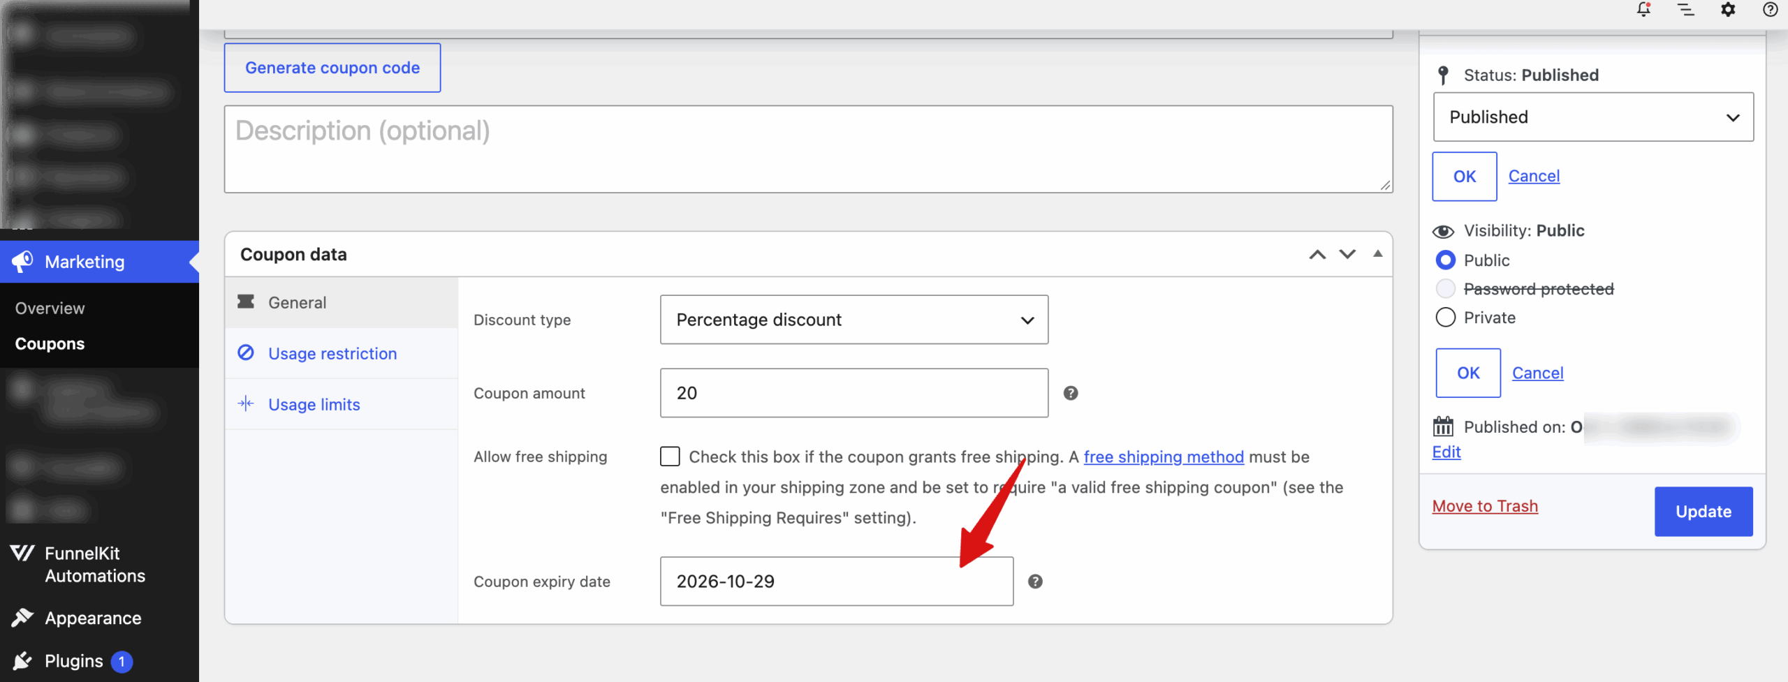Click Cancel next to visibility OK
The height and width of the screenshot is (682, 1788).
pyautogui.click(x=1538, y=373)
